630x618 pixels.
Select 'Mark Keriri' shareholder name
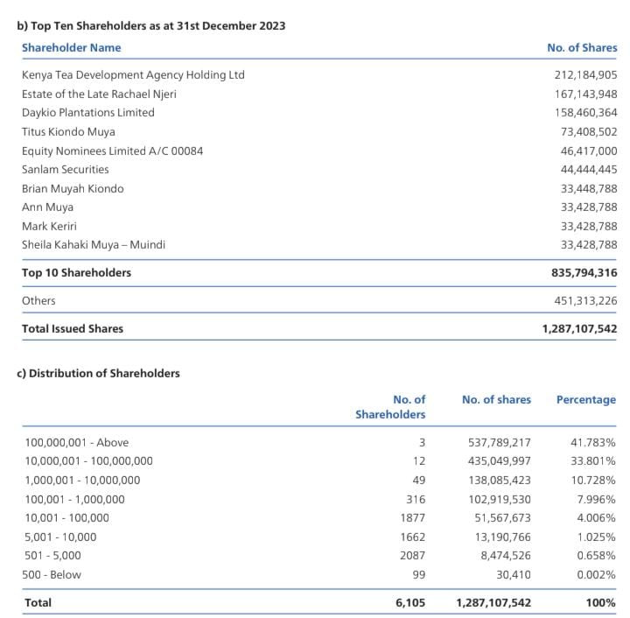pos(49,226)
